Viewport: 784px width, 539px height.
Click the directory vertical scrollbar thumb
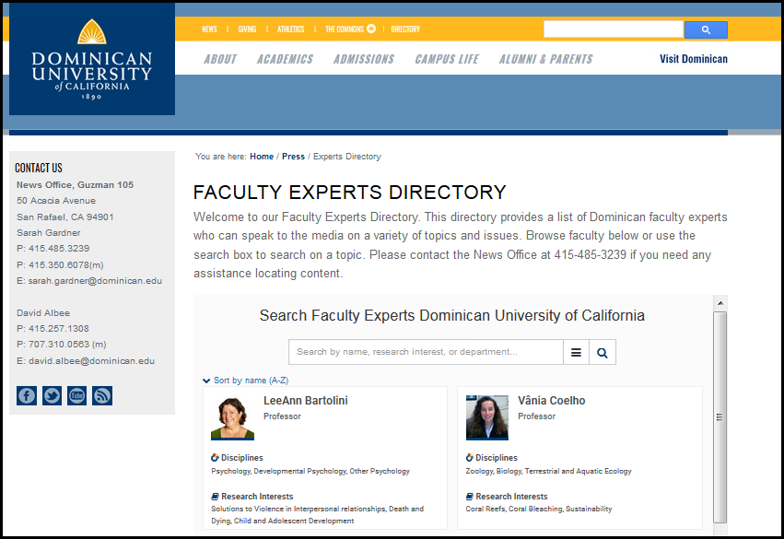(720, 417)
